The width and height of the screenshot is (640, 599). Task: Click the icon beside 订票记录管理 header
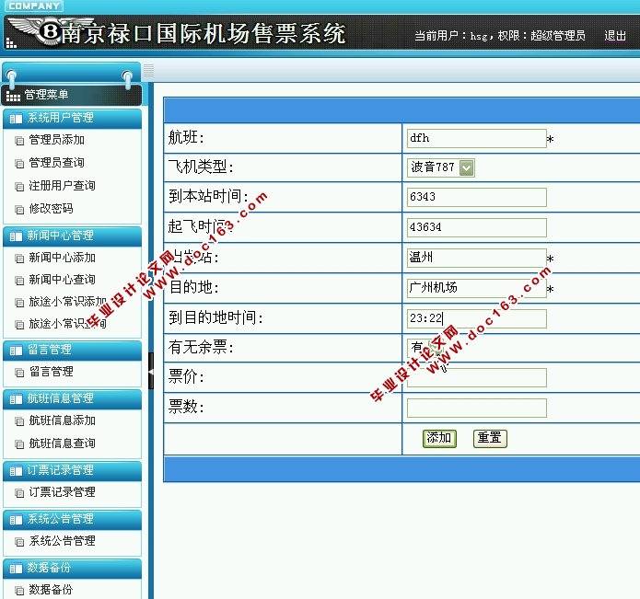click(x=16, y=471)
